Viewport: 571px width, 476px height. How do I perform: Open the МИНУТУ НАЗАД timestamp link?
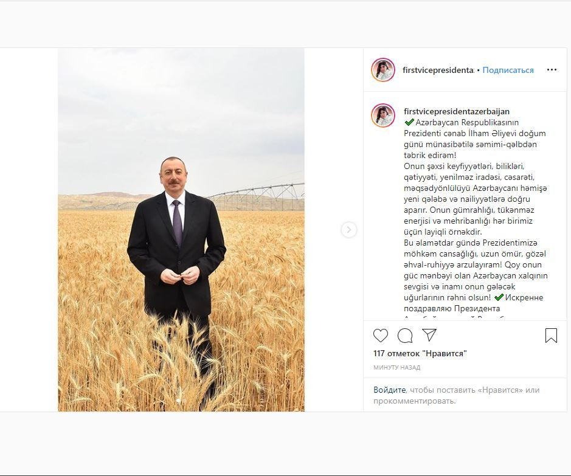[x=396, y=368]
